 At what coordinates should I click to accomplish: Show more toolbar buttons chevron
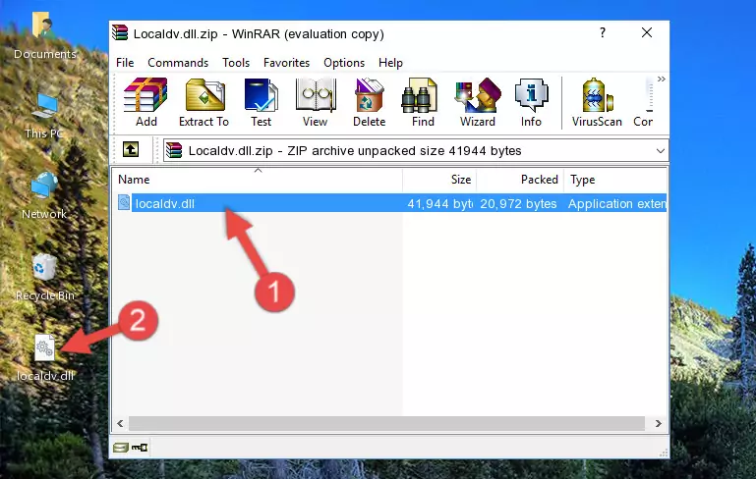pos(661,79)
